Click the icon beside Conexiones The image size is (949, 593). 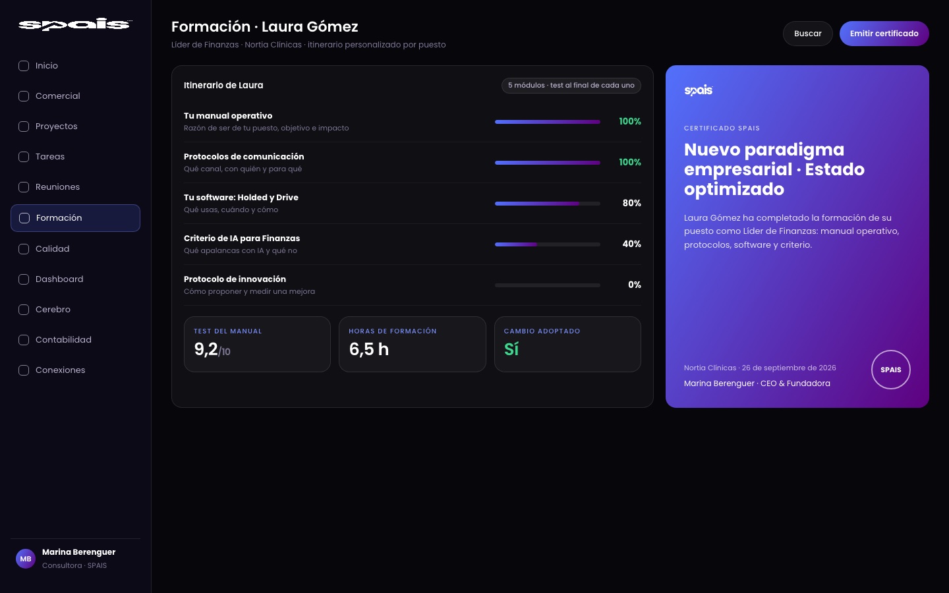(x=24, y=370)
